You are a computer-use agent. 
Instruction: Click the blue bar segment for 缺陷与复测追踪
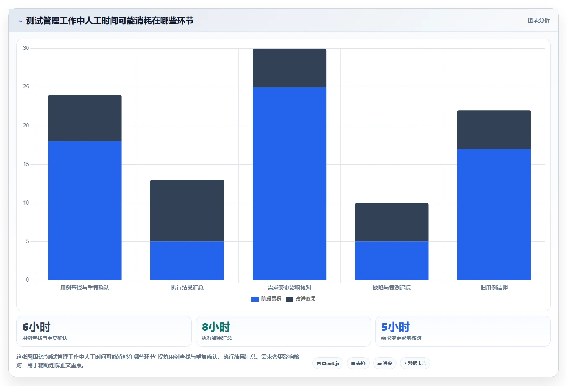(392, 261)
